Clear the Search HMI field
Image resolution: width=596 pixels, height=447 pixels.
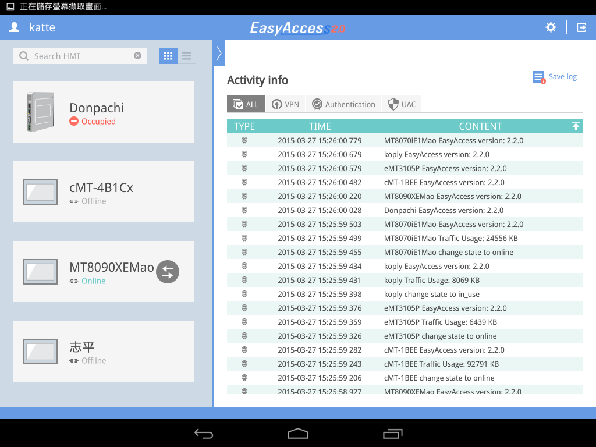pos(137,56)
